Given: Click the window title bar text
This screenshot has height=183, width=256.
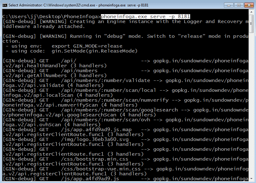Looking at the screenshot, I should pos(78,5).
